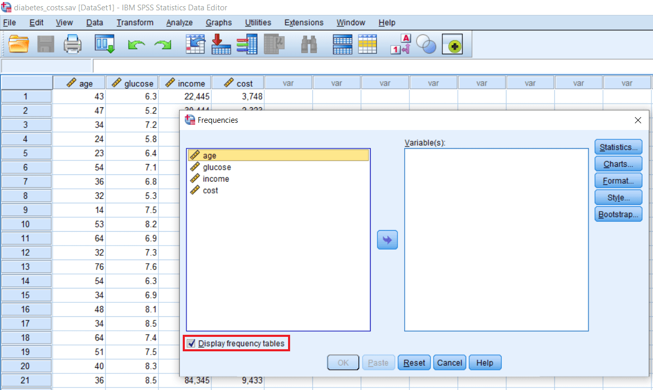653x390 pixels.
Task: Open the Edit menu
Action: (x=36, y=23)
